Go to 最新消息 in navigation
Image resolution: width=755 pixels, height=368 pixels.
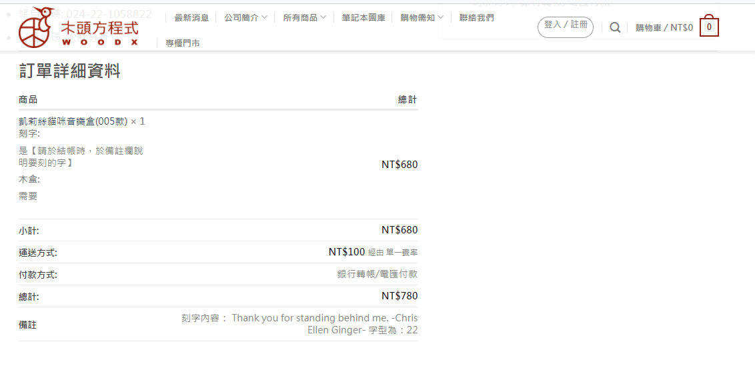(x=191, y=18)
